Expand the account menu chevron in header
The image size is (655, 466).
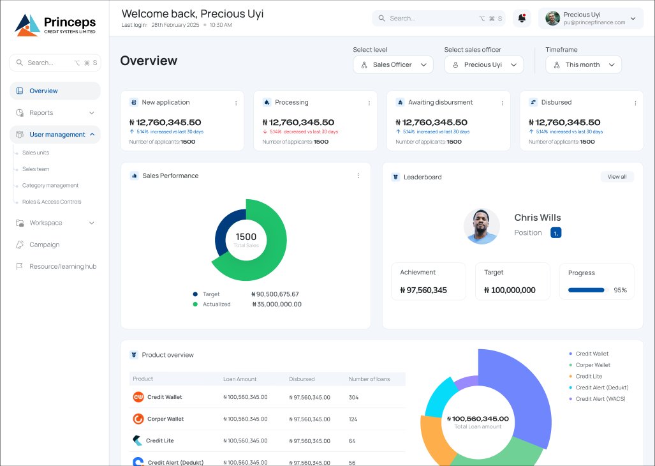(x=633, y=19)
